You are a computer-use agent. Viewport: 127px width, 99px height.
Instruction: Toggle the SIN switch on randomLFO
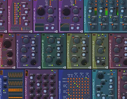pos(3,66)
